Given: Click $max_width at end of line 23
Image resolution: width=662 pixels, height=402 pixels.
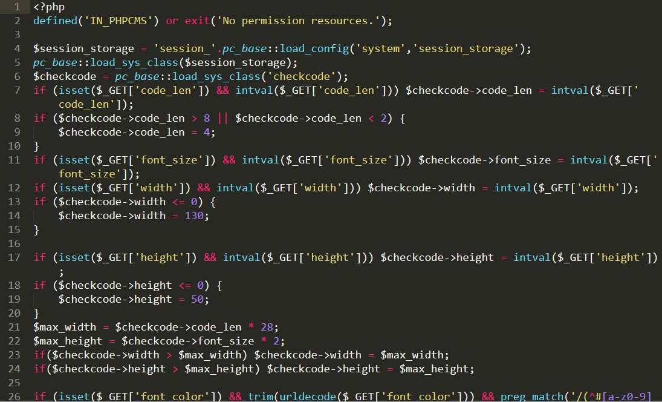Looking at the screenshot, I should 412,355.
